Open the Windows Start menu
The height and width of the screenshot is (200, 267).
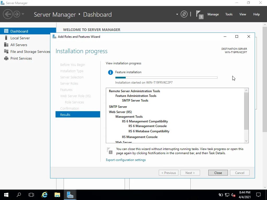tap(6, 195)
